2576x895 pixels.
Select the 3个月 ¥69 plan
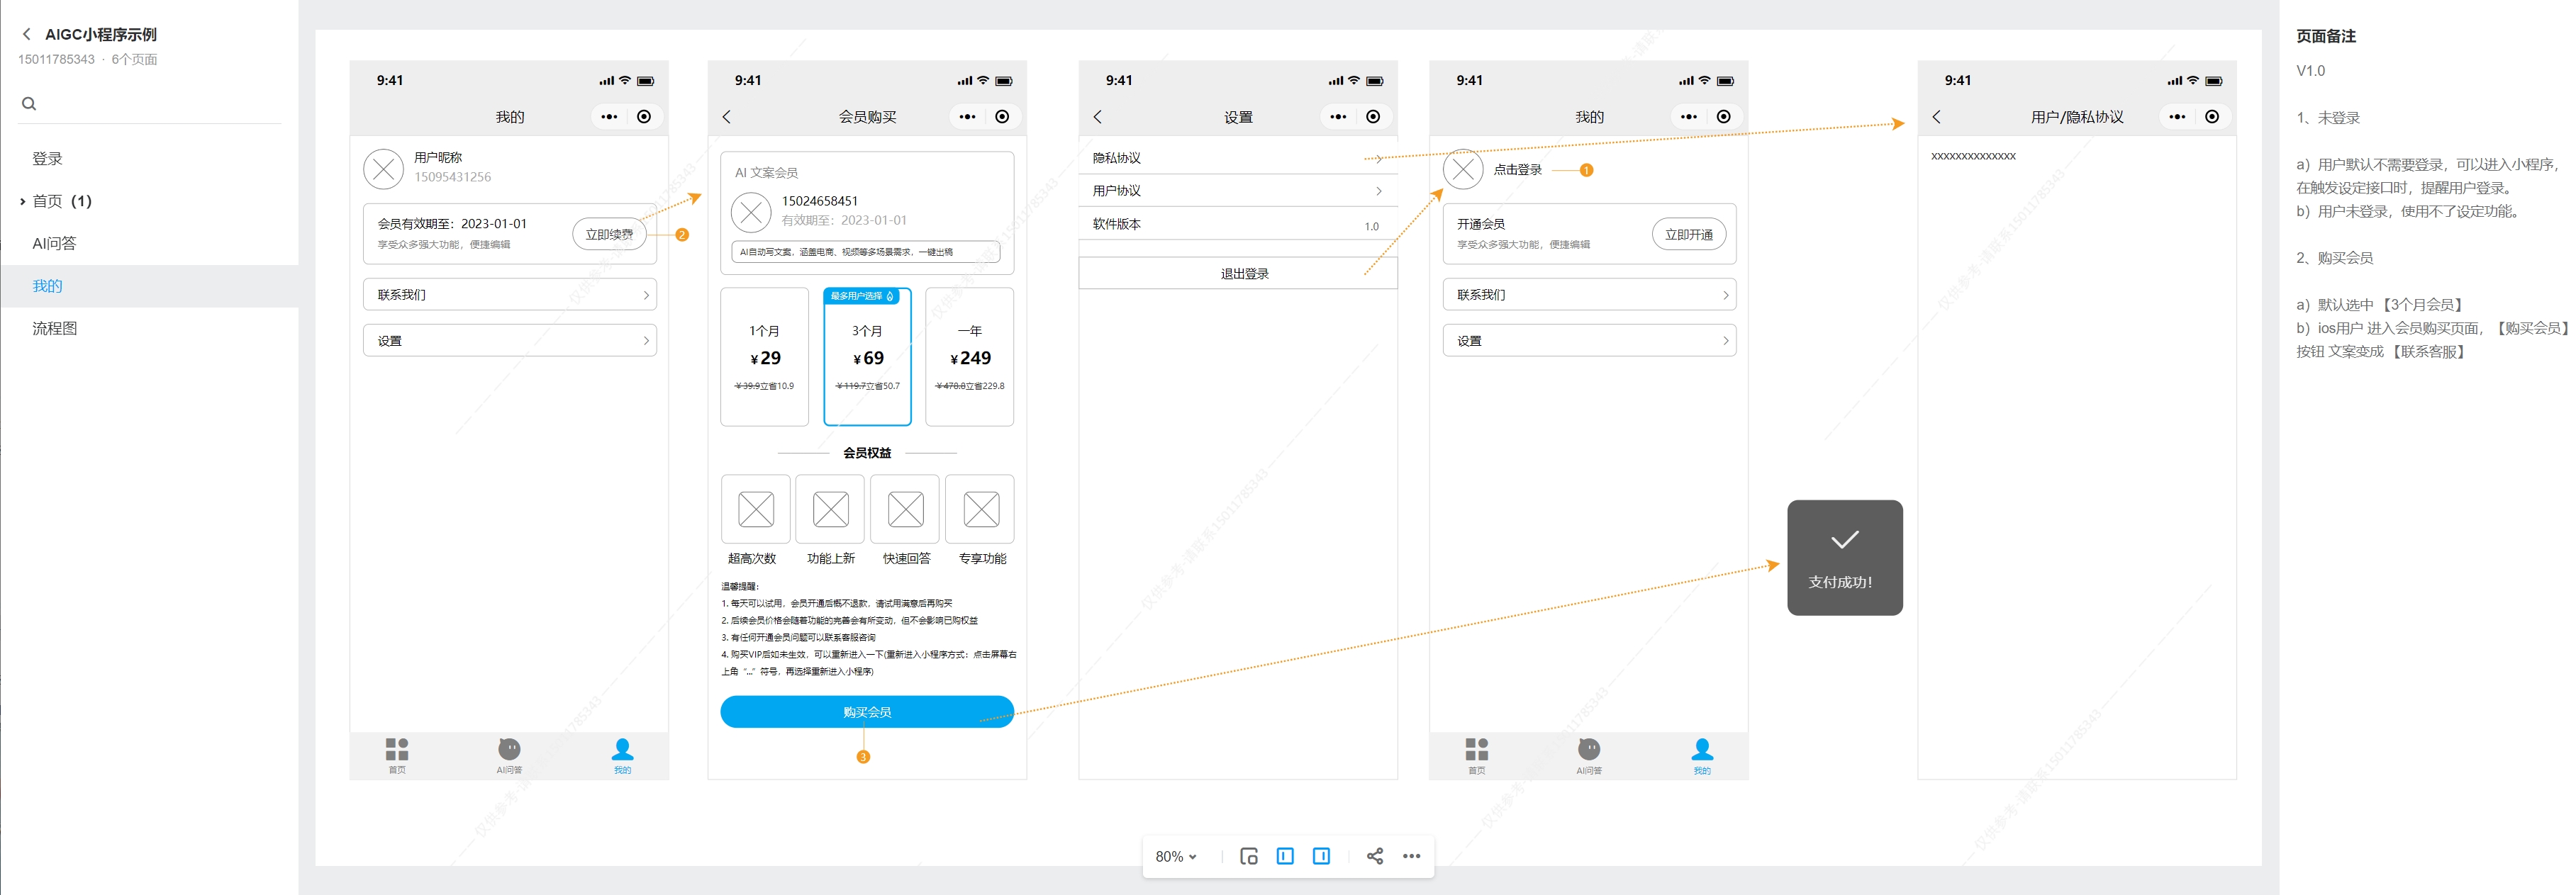[x=867, y=358]
